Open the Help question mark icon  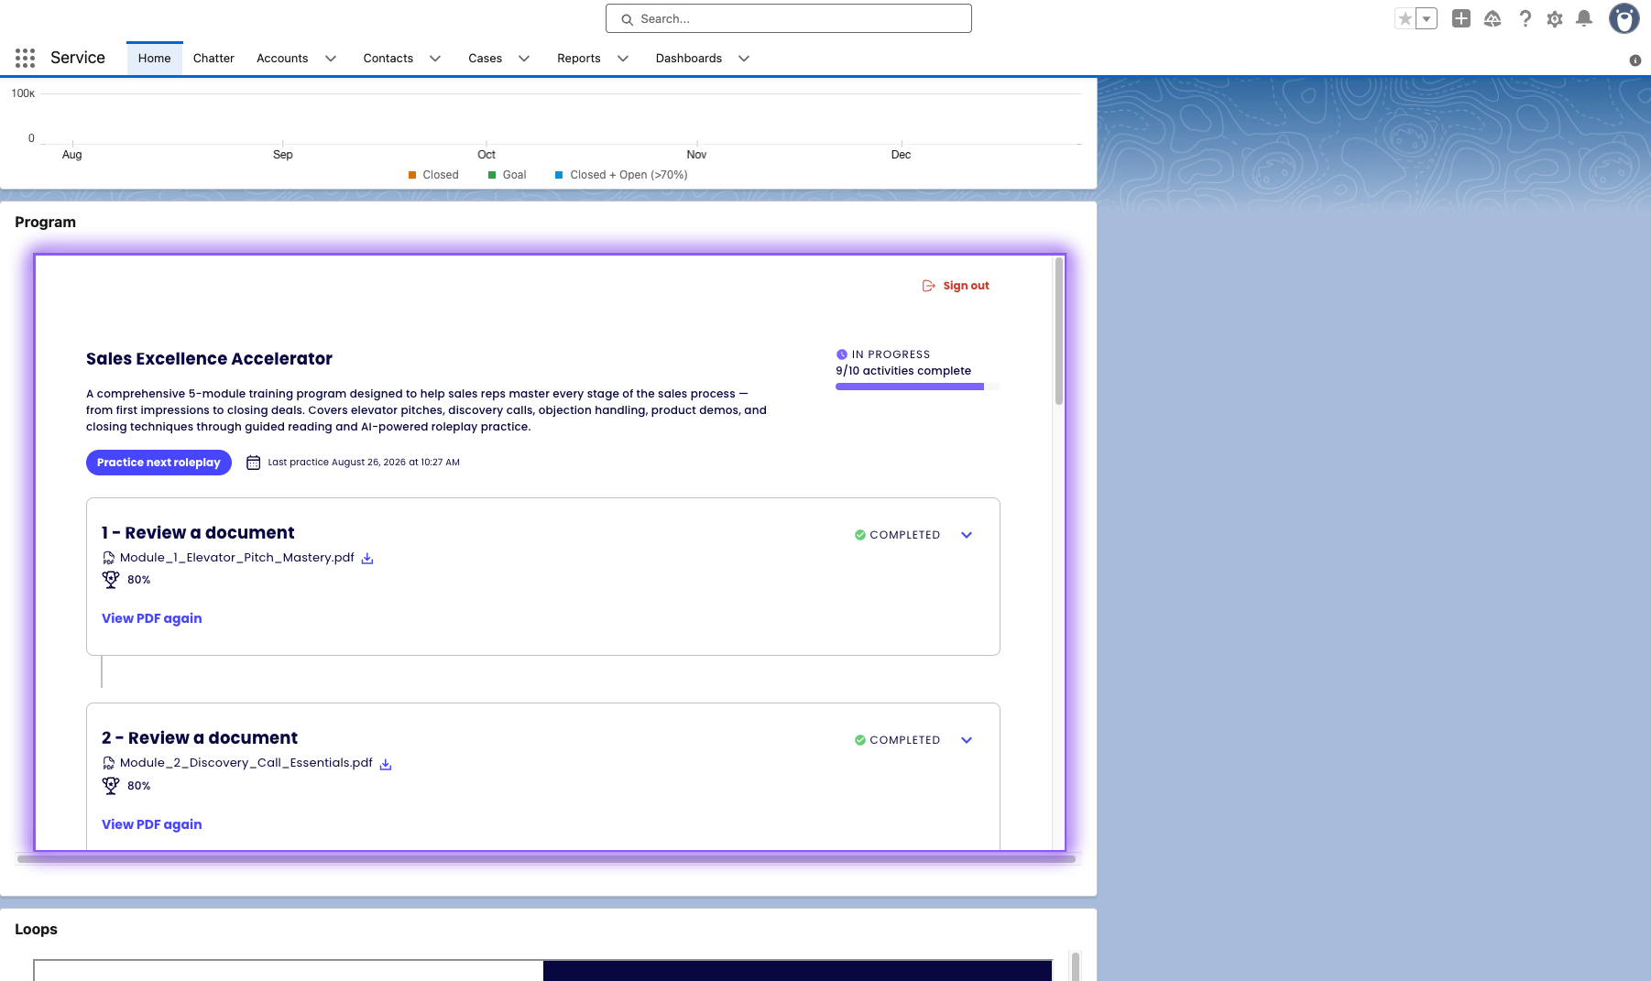click(x=1525, y=18)
